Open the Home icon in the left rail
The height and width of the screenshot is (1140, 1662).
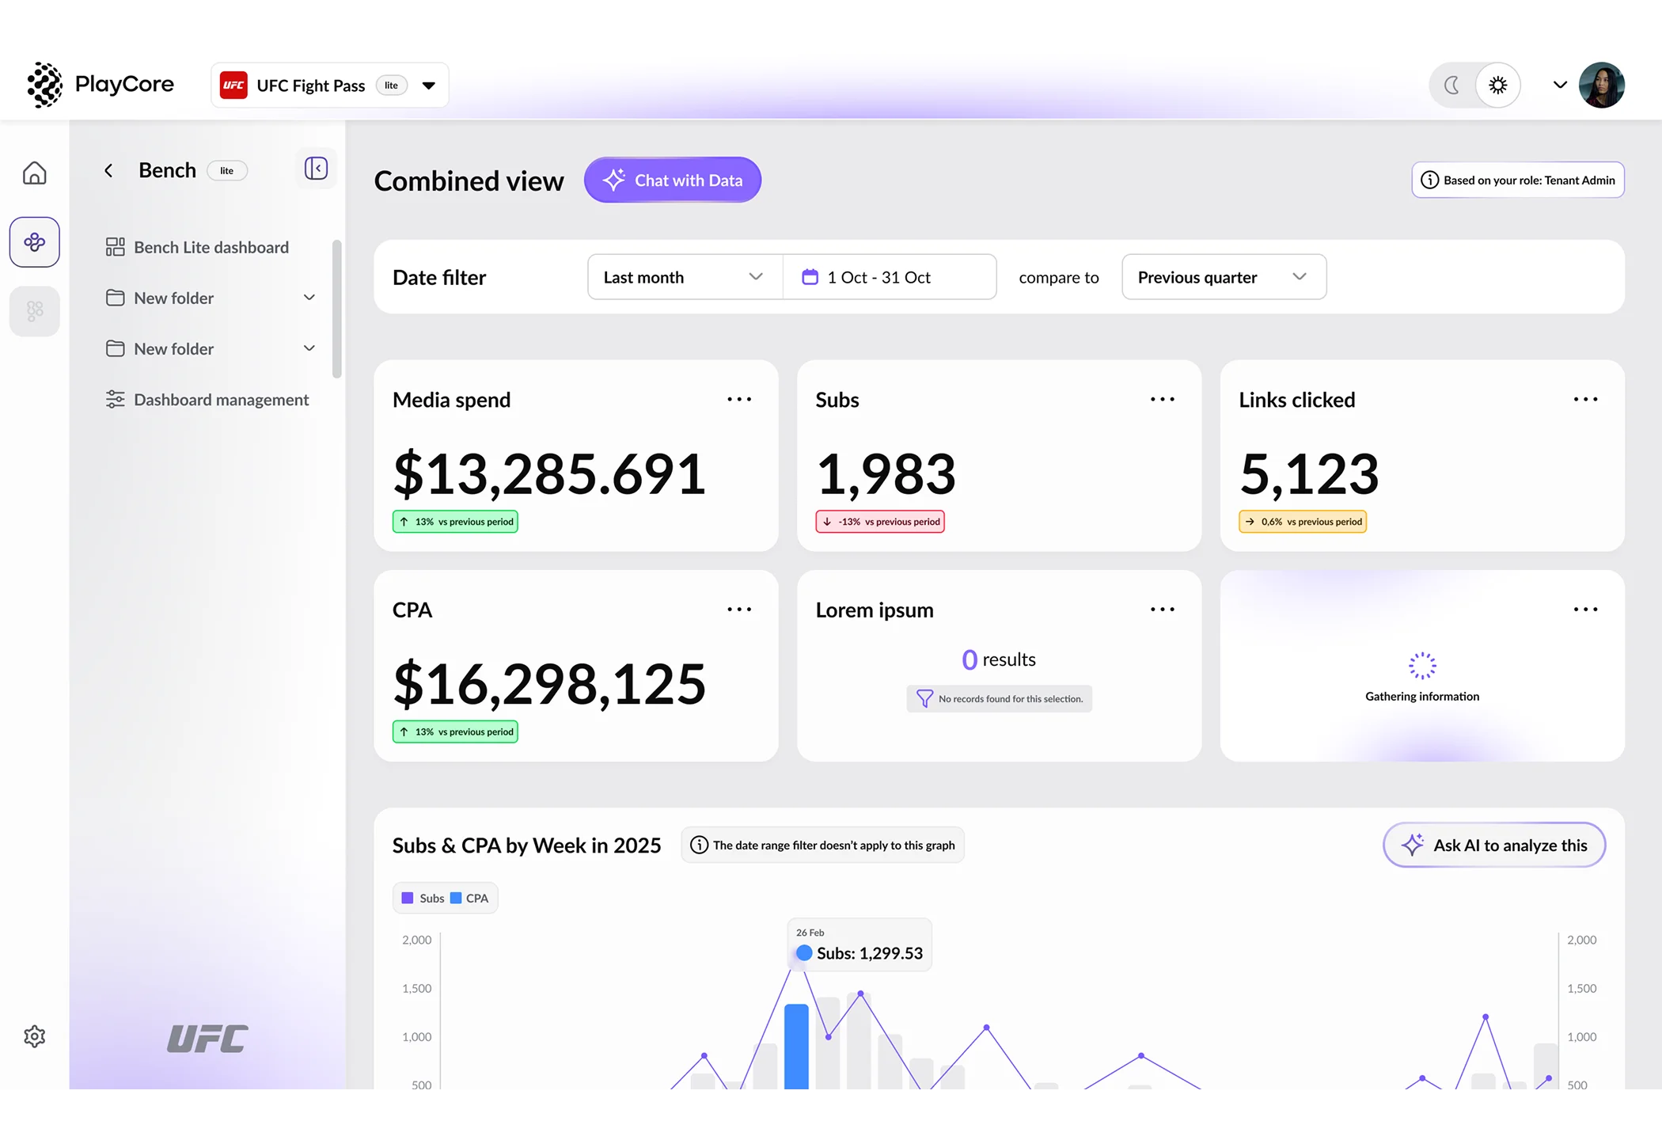(34, 173)
